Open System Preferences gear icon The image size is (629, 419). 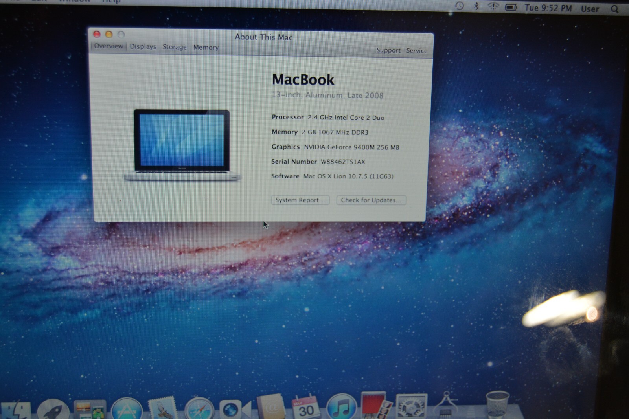[411, 406]
